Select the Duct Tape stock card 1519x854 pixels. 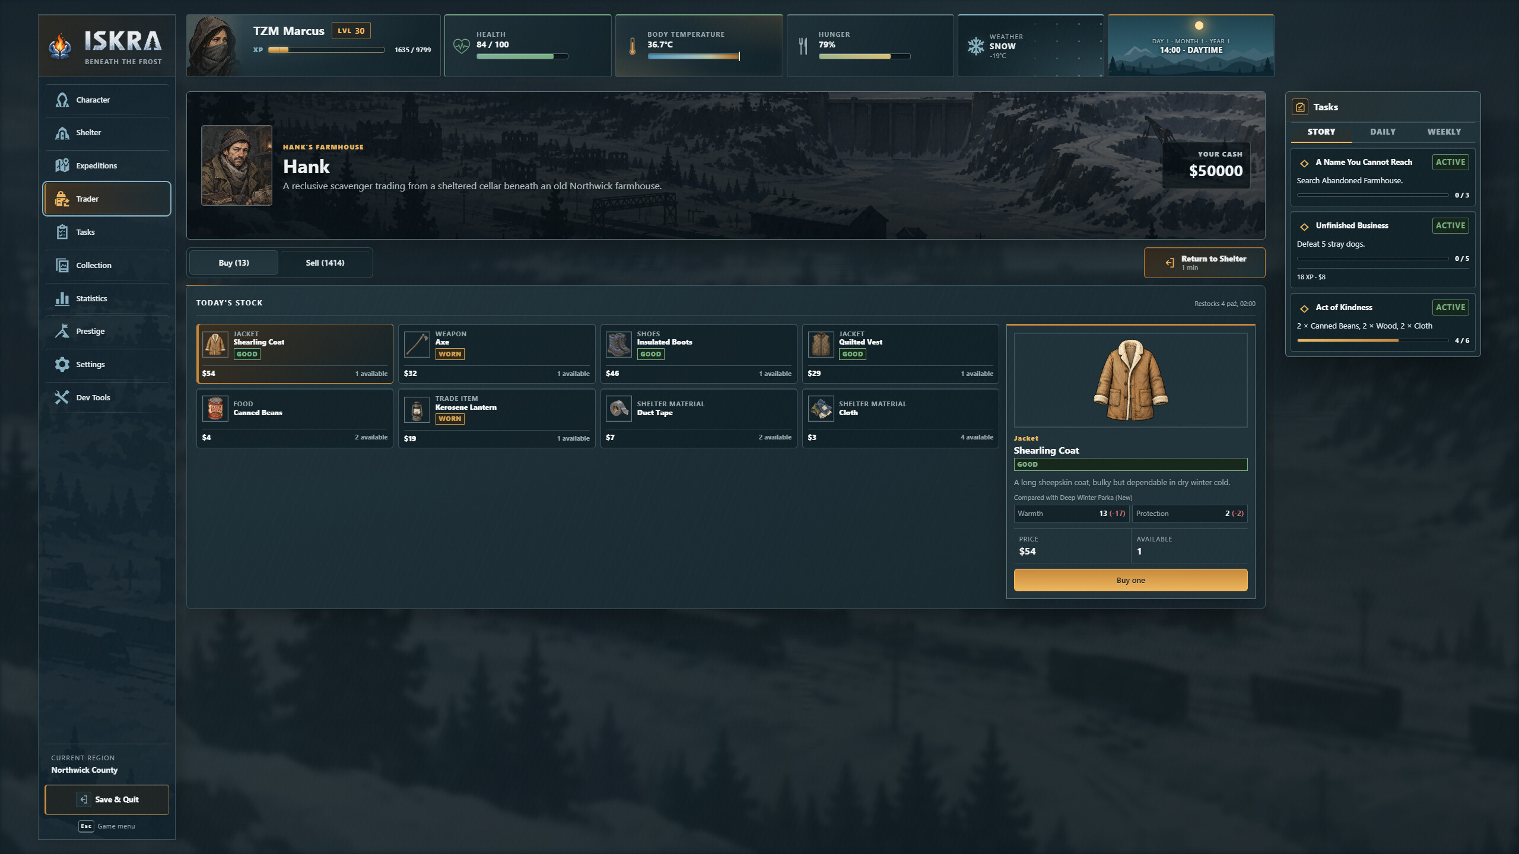[698, 418]
